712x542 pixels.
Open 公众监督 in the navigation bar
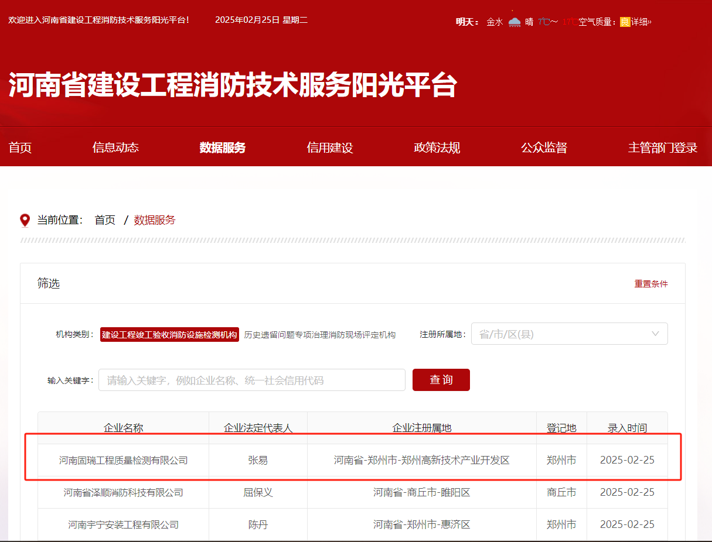click(544, 147)
